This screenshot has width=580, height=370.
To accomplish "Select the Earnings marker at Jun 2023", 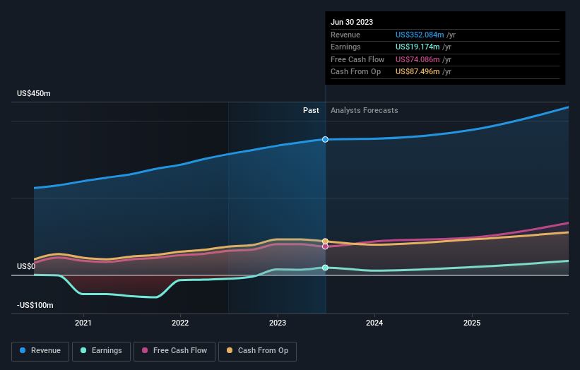I will (x=325, y=268).
